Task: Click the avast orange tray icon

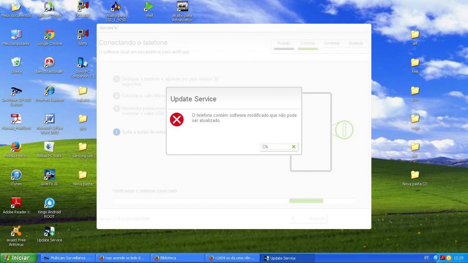Action: click(x=448, y=258)
